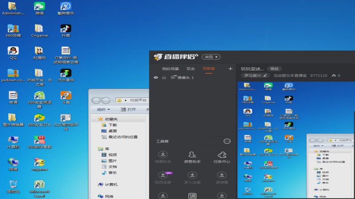Go back in the Explorer window

pos(96,100)
